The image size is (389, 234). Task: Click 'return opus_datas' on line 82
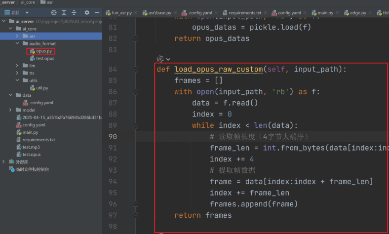point(212,39)
